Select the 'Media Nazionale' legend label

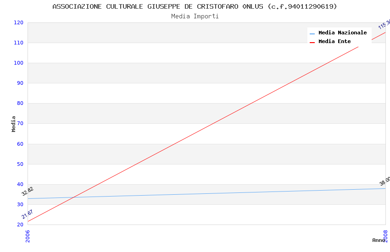coord(342,33)
